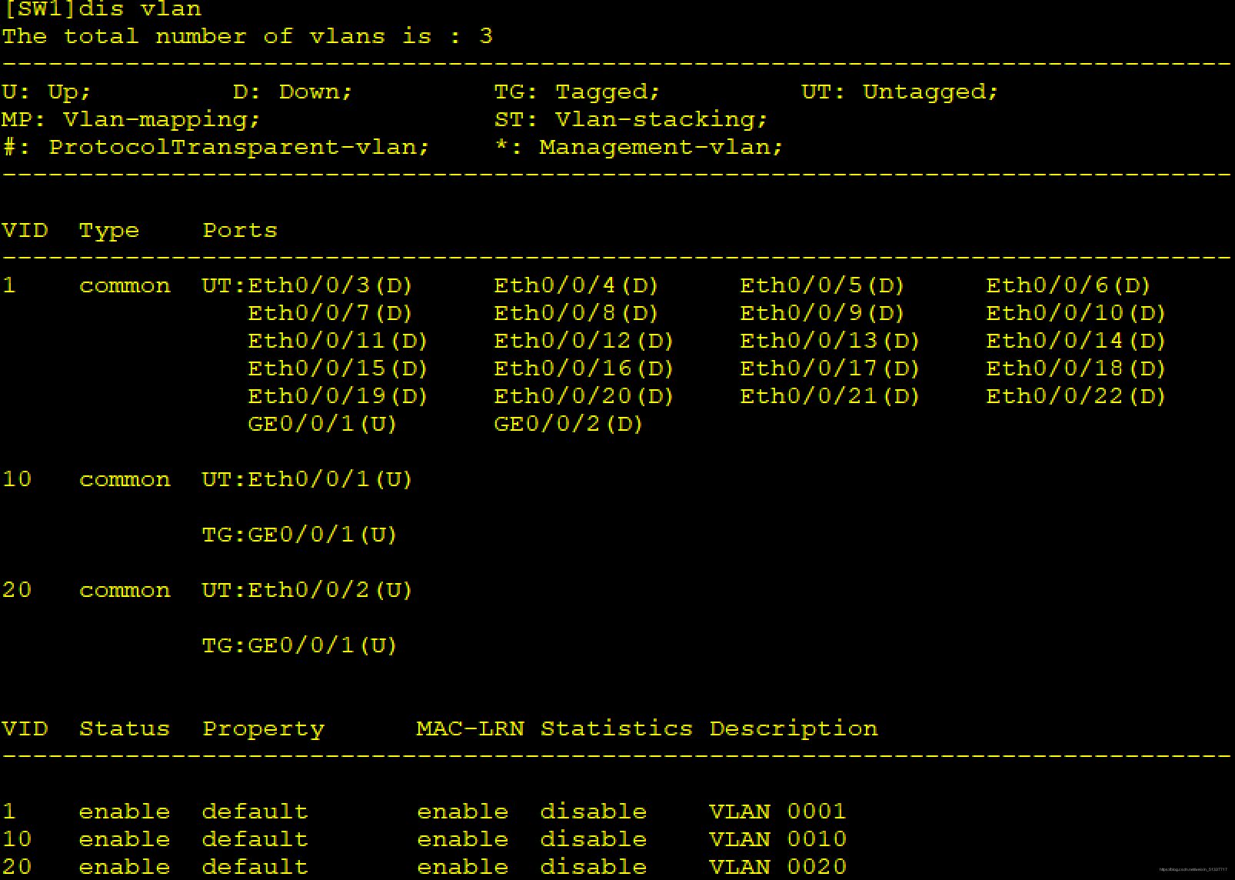The width and height of the screenshot is (1235, 880).
Task: Click the 'Description' column header
Action: 793,728
